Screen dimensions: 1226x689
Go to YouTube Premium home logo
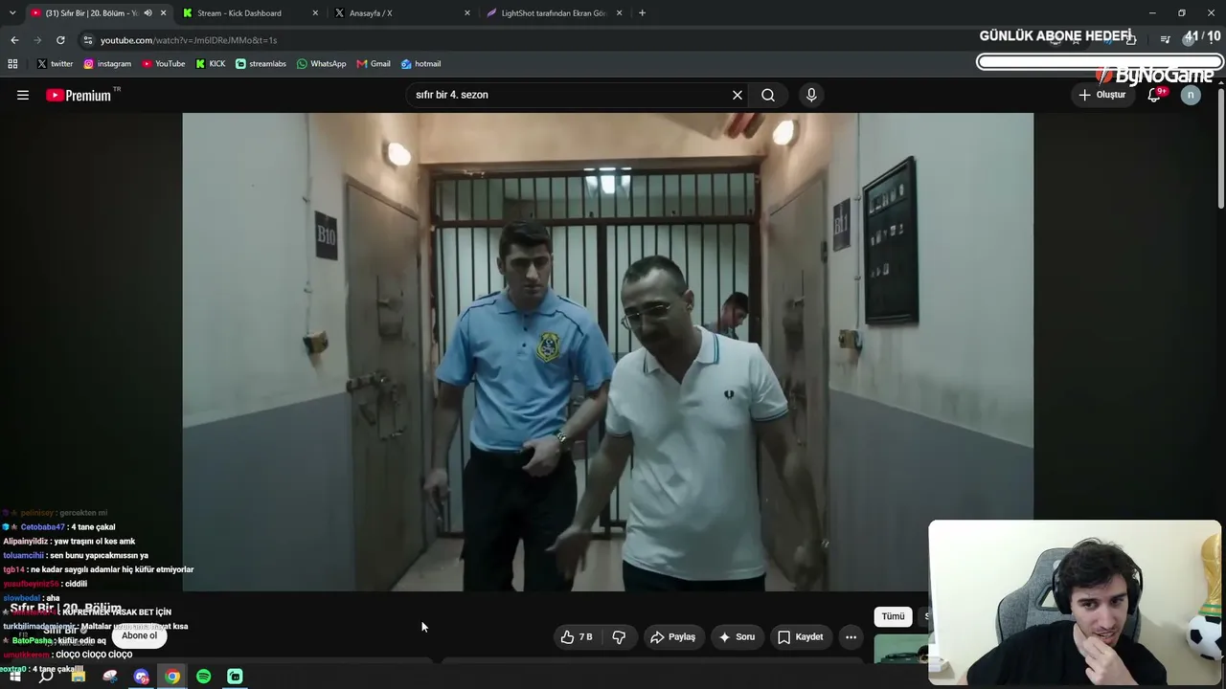[80, 95]
